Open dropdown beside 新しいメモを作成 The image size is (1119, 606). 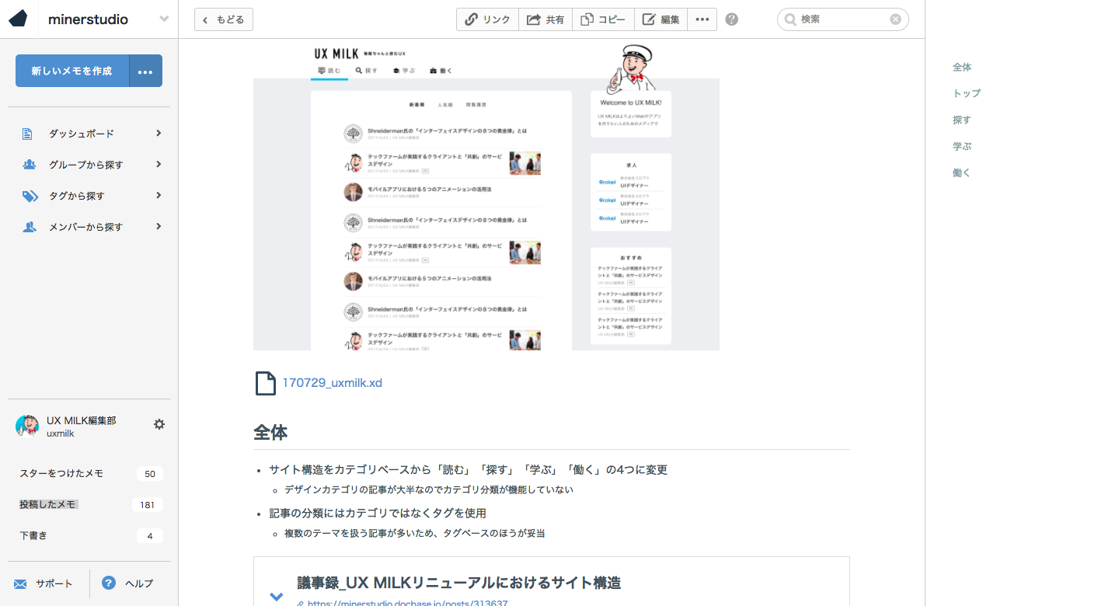click(x=145, y=71)
